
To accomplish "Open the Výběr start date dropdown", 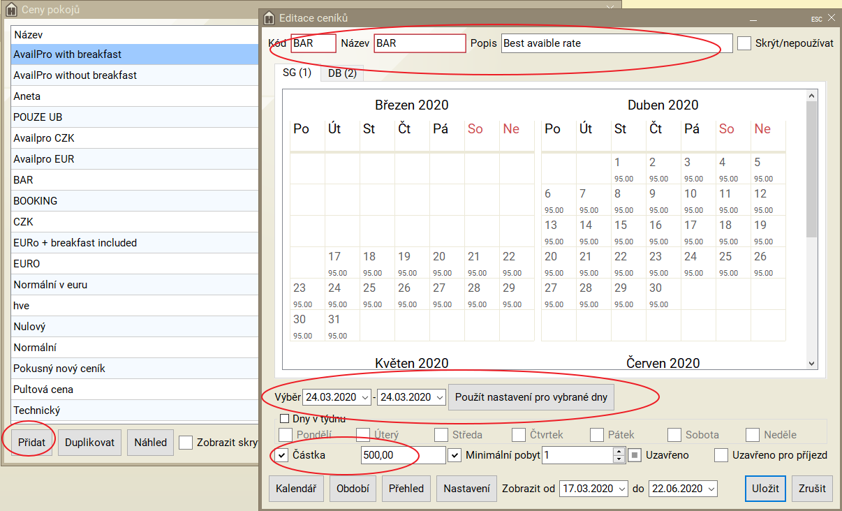I will point(366,397).
